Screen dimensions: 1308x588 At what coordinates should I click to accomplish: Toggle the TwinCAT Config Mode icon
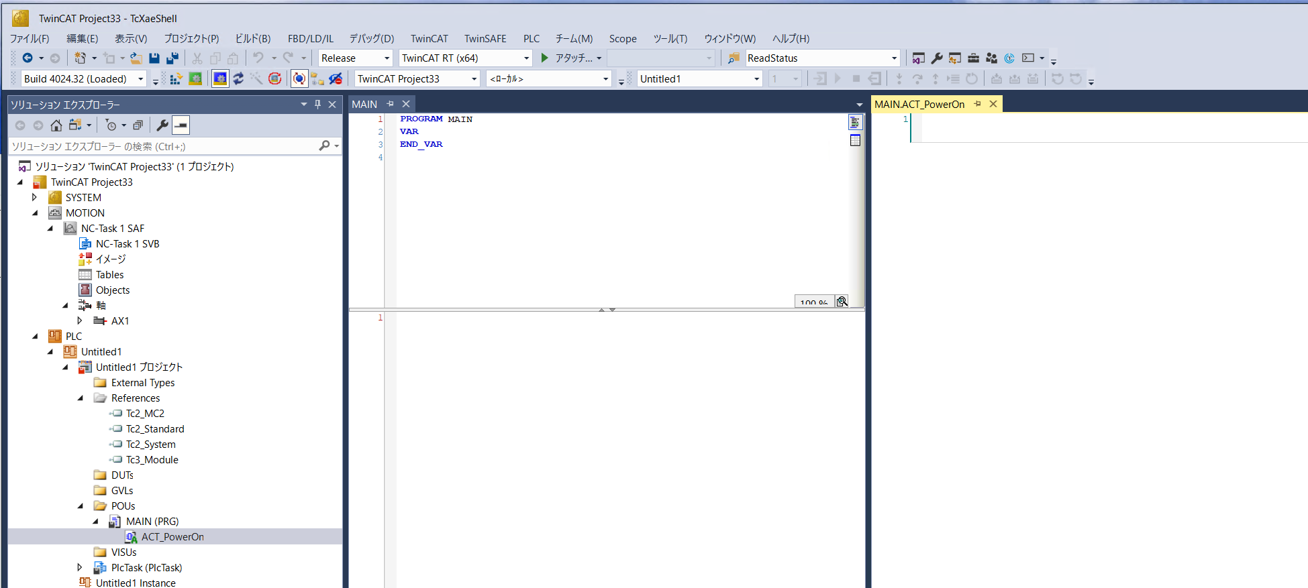[220, 79]
